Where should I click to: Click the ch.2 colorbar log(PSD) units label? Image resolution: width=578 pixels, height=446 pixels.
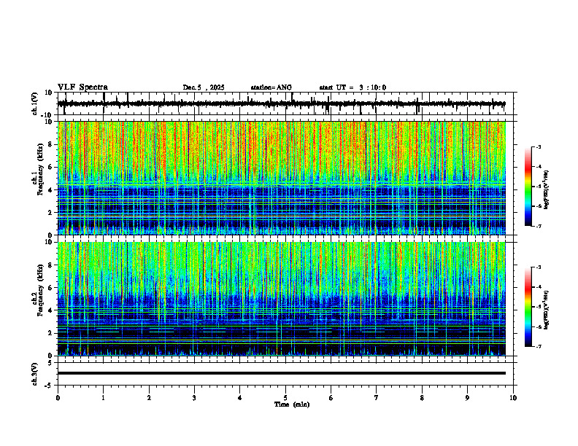click(547, 310)
